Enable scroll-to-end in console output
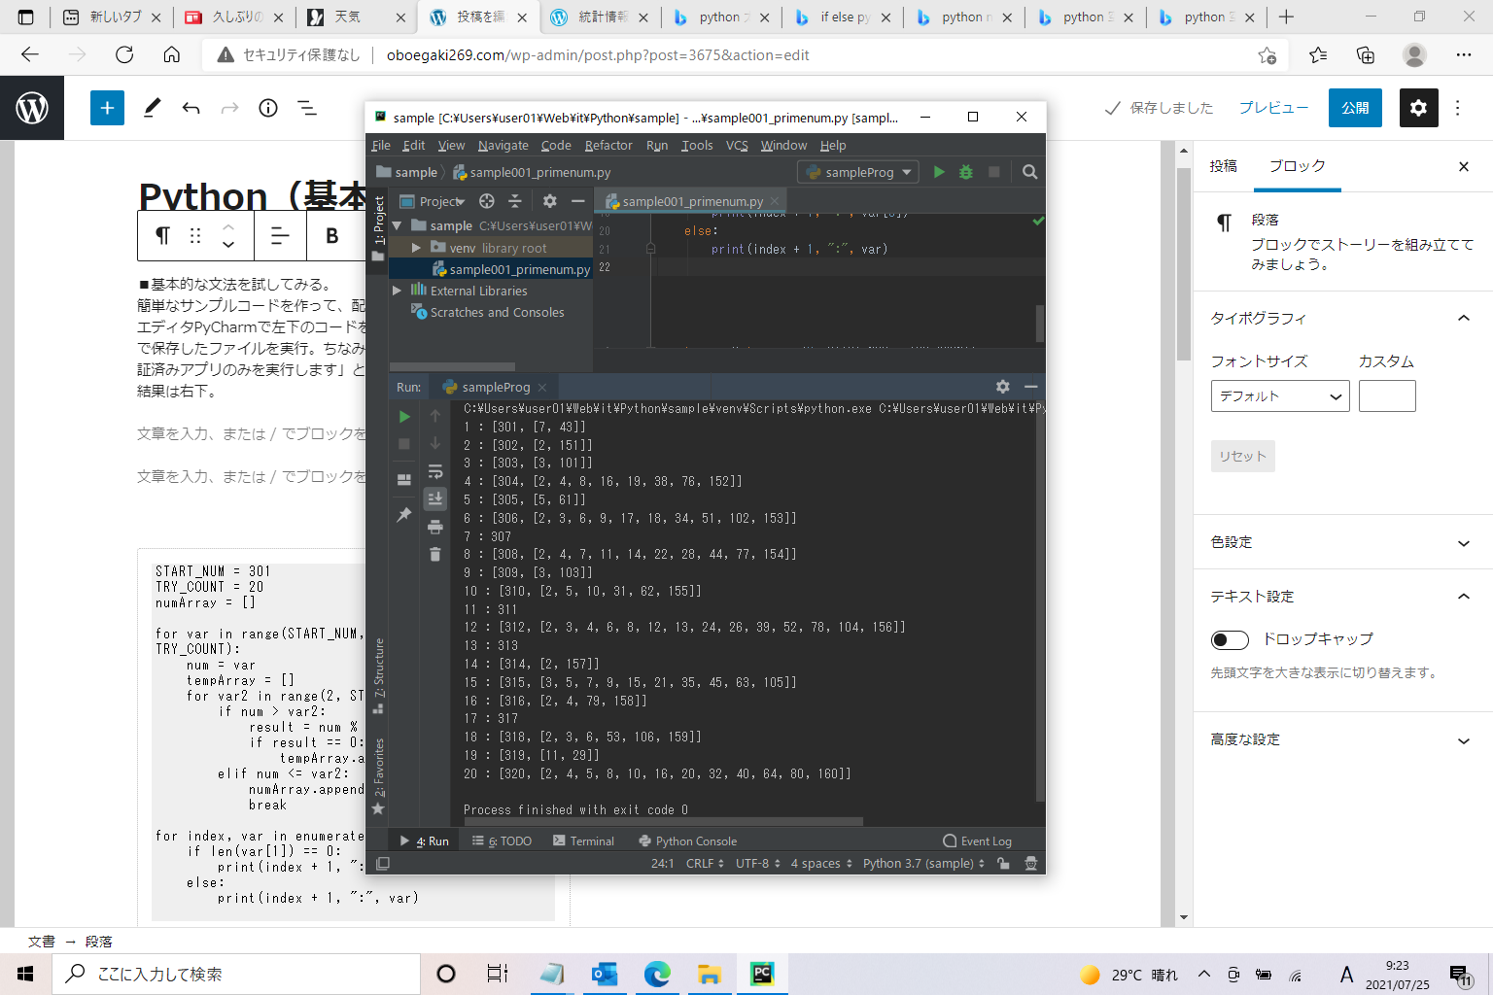Screen dimensions: 1493x995 coord(434,498)
